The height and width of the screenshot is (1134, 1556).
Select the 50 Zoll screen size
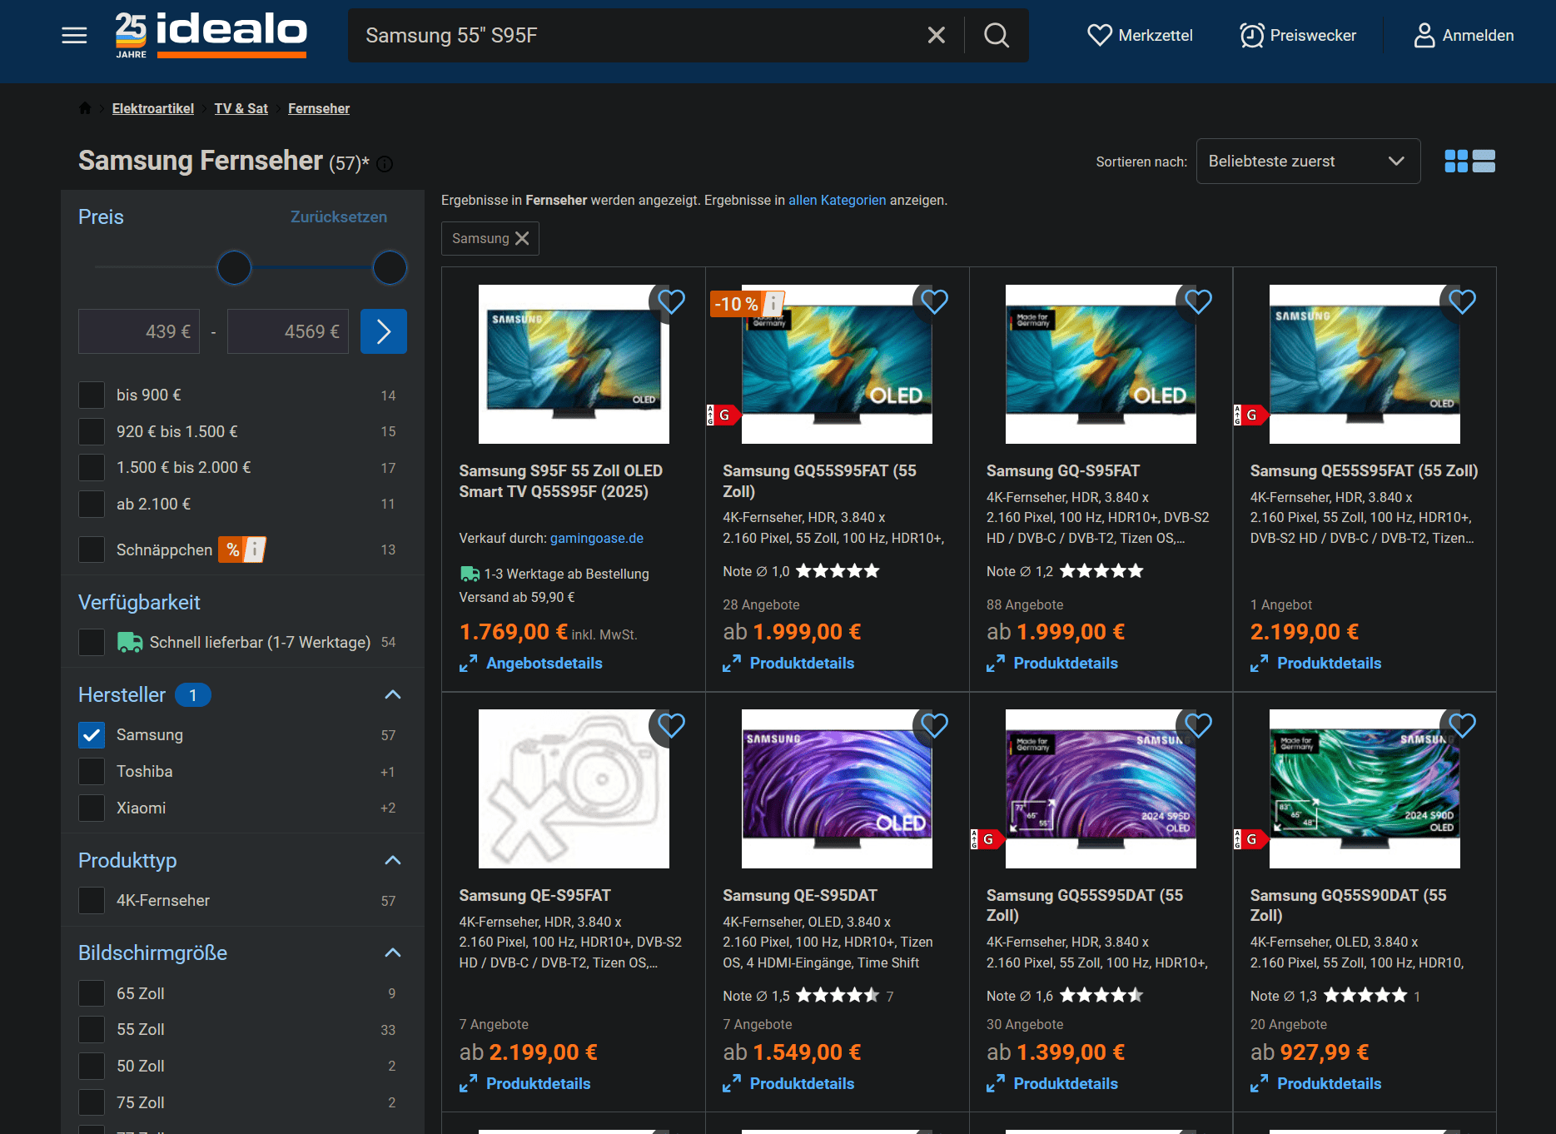tap(92, 1066)
